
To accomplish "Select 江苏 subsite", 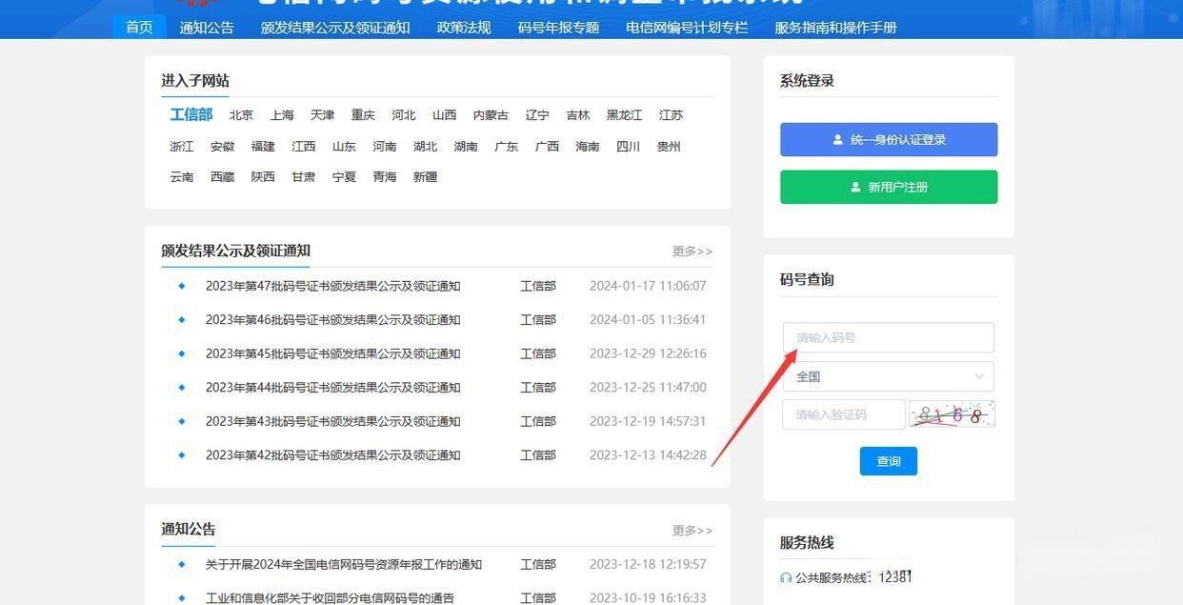I will 672,115.
